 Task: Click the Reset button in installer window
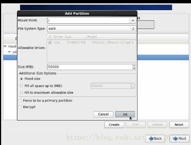[179, 125]
